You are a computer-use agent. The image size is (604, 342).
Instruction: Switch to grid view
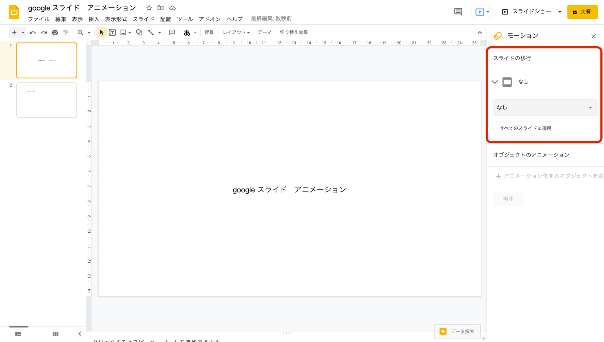[x=56, y=334]
